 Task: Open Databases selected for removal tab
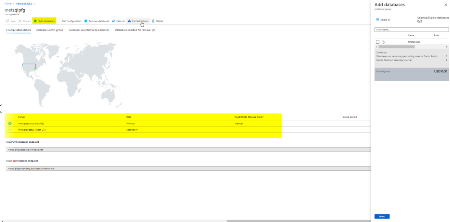[135, 30]
